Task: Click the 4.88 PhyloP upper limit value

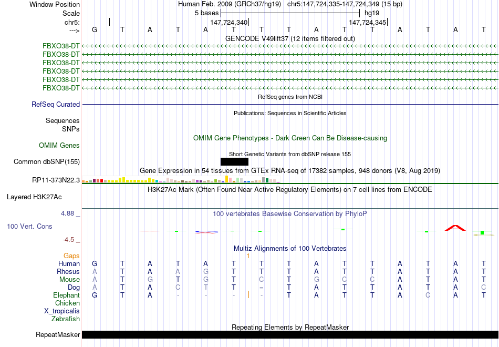Action: point(68,213)
